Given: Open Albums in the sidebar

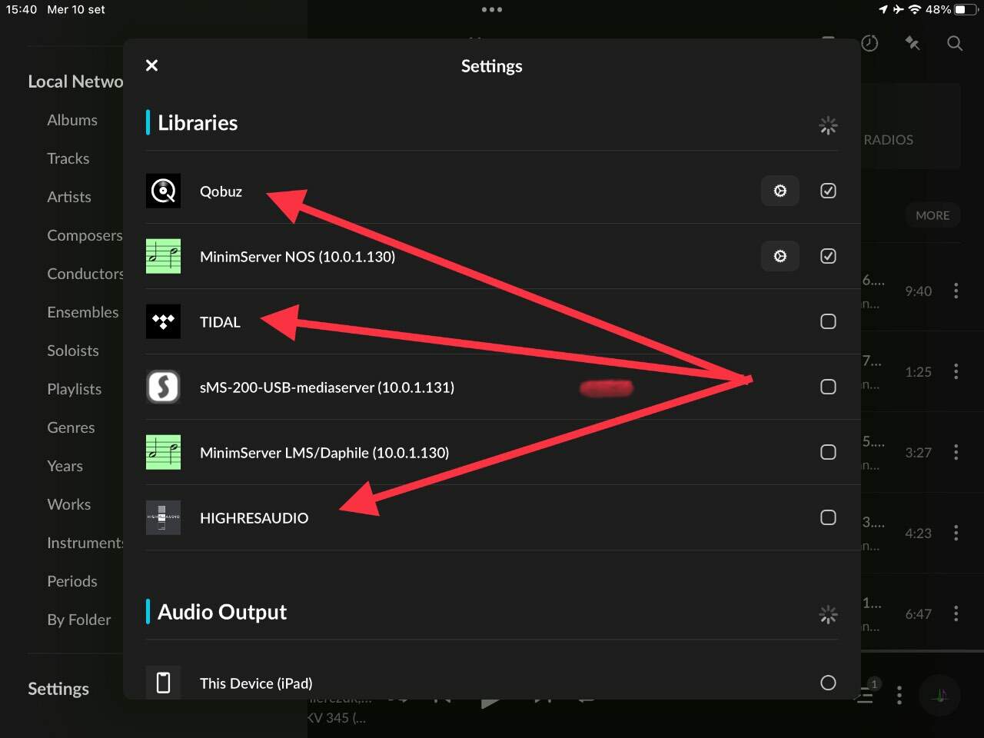Looking at the screenshot, I should (x=72, y=120).
